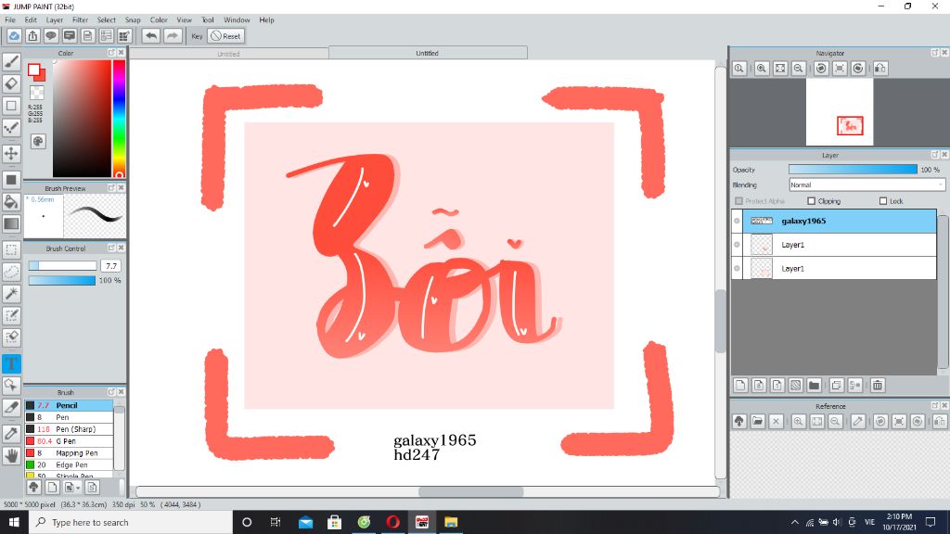
Task: Click the export share icon in toolbar
Action: (32, 36)
